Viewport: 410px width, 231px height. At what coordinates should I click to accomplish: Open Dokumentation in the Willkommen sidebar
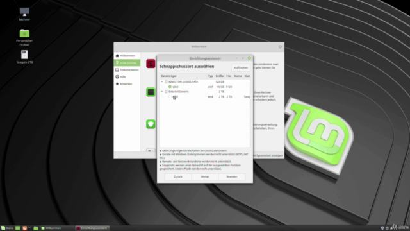pyautogui.click(x=127, y=70)
